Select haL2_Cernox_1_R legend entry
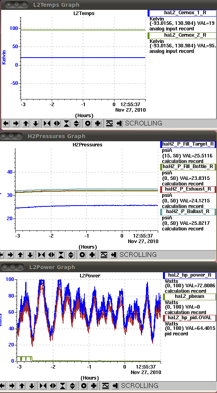Image resolution: width=217 pixels, height=393 pixels. [x=182, y=13]
